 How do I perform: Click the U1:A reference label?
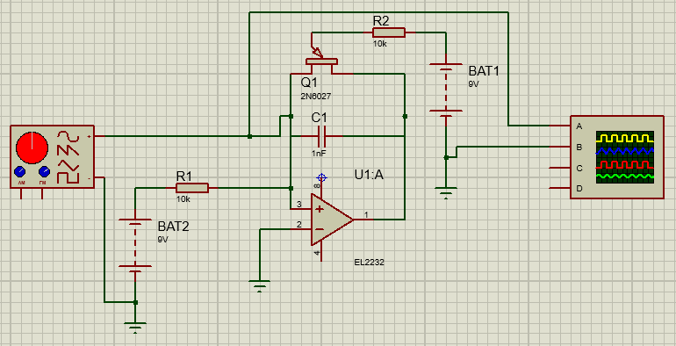pos(368,175)
